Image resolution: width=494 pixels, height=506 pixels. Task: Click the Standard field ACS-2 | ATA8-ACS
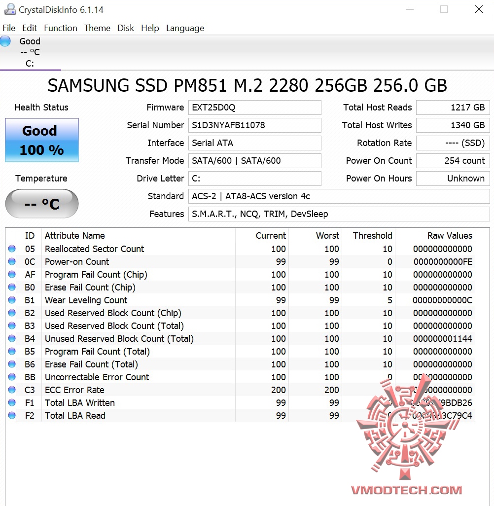click(x=339, y=196)
